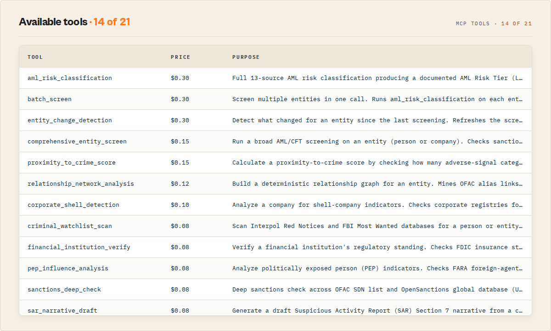Click the $0.08 price for sar_narrative_draft

(180, 310)
